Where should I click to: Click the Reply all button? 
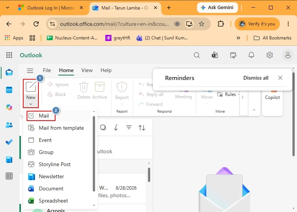coord(151,94)
